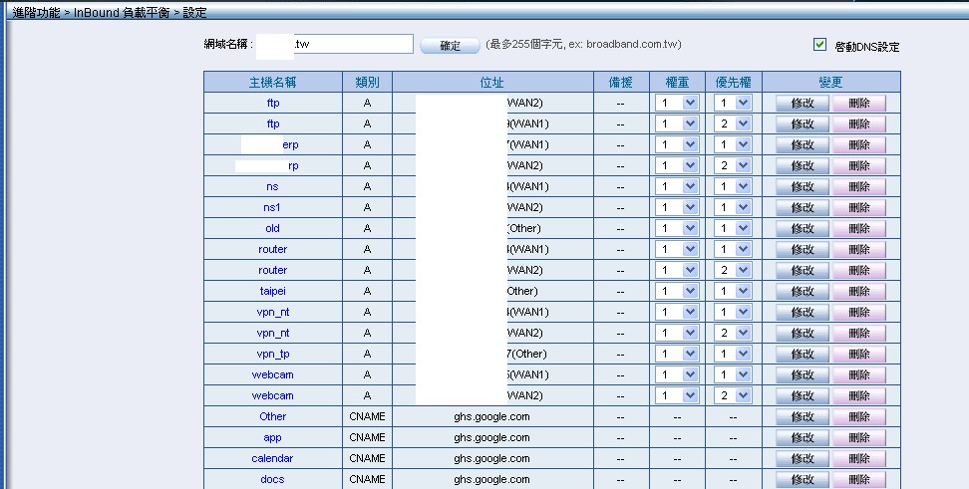Click 修改 for the Other CNAME row
Viewport: 969px width, 489px height.
(803, 416)
